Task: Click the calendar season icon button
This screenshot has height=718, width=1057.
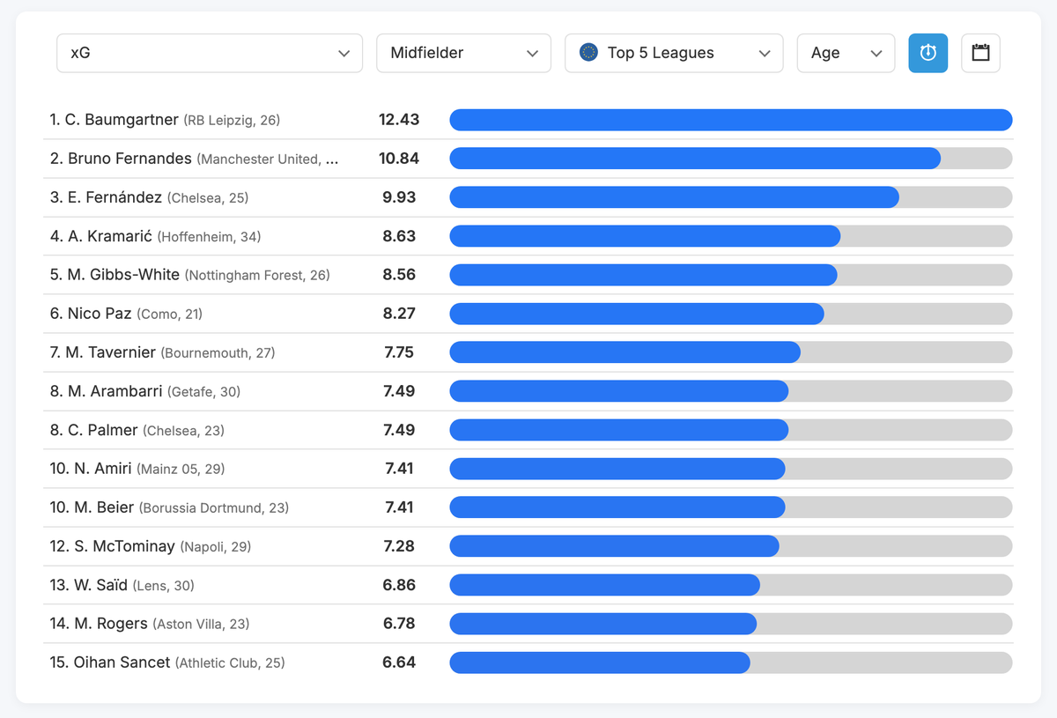Action: coord(980,53)
